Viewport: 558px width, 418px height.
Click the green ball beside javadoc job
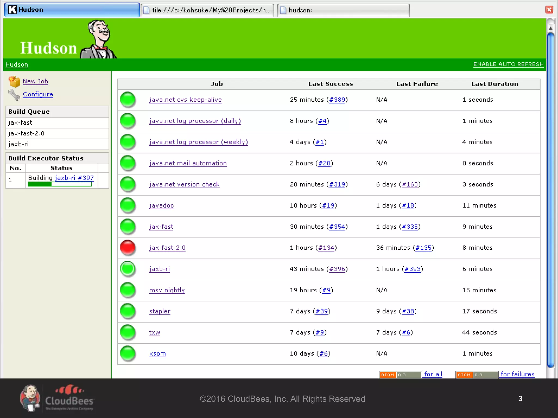pyautogui.click(x=128, y=205)
